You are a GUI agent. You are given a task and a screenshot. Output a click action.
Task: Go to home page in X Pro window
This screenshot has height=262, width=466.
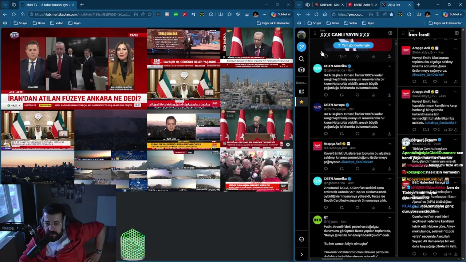point(325,14)
